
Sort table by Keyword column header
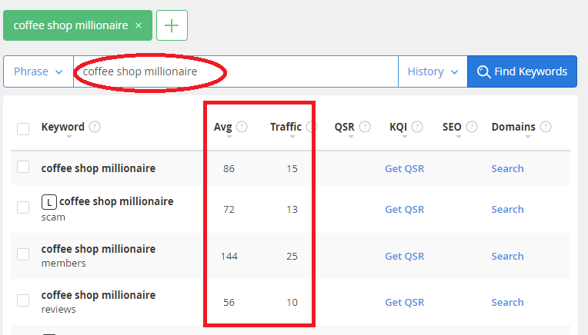[x=62, y=127]
